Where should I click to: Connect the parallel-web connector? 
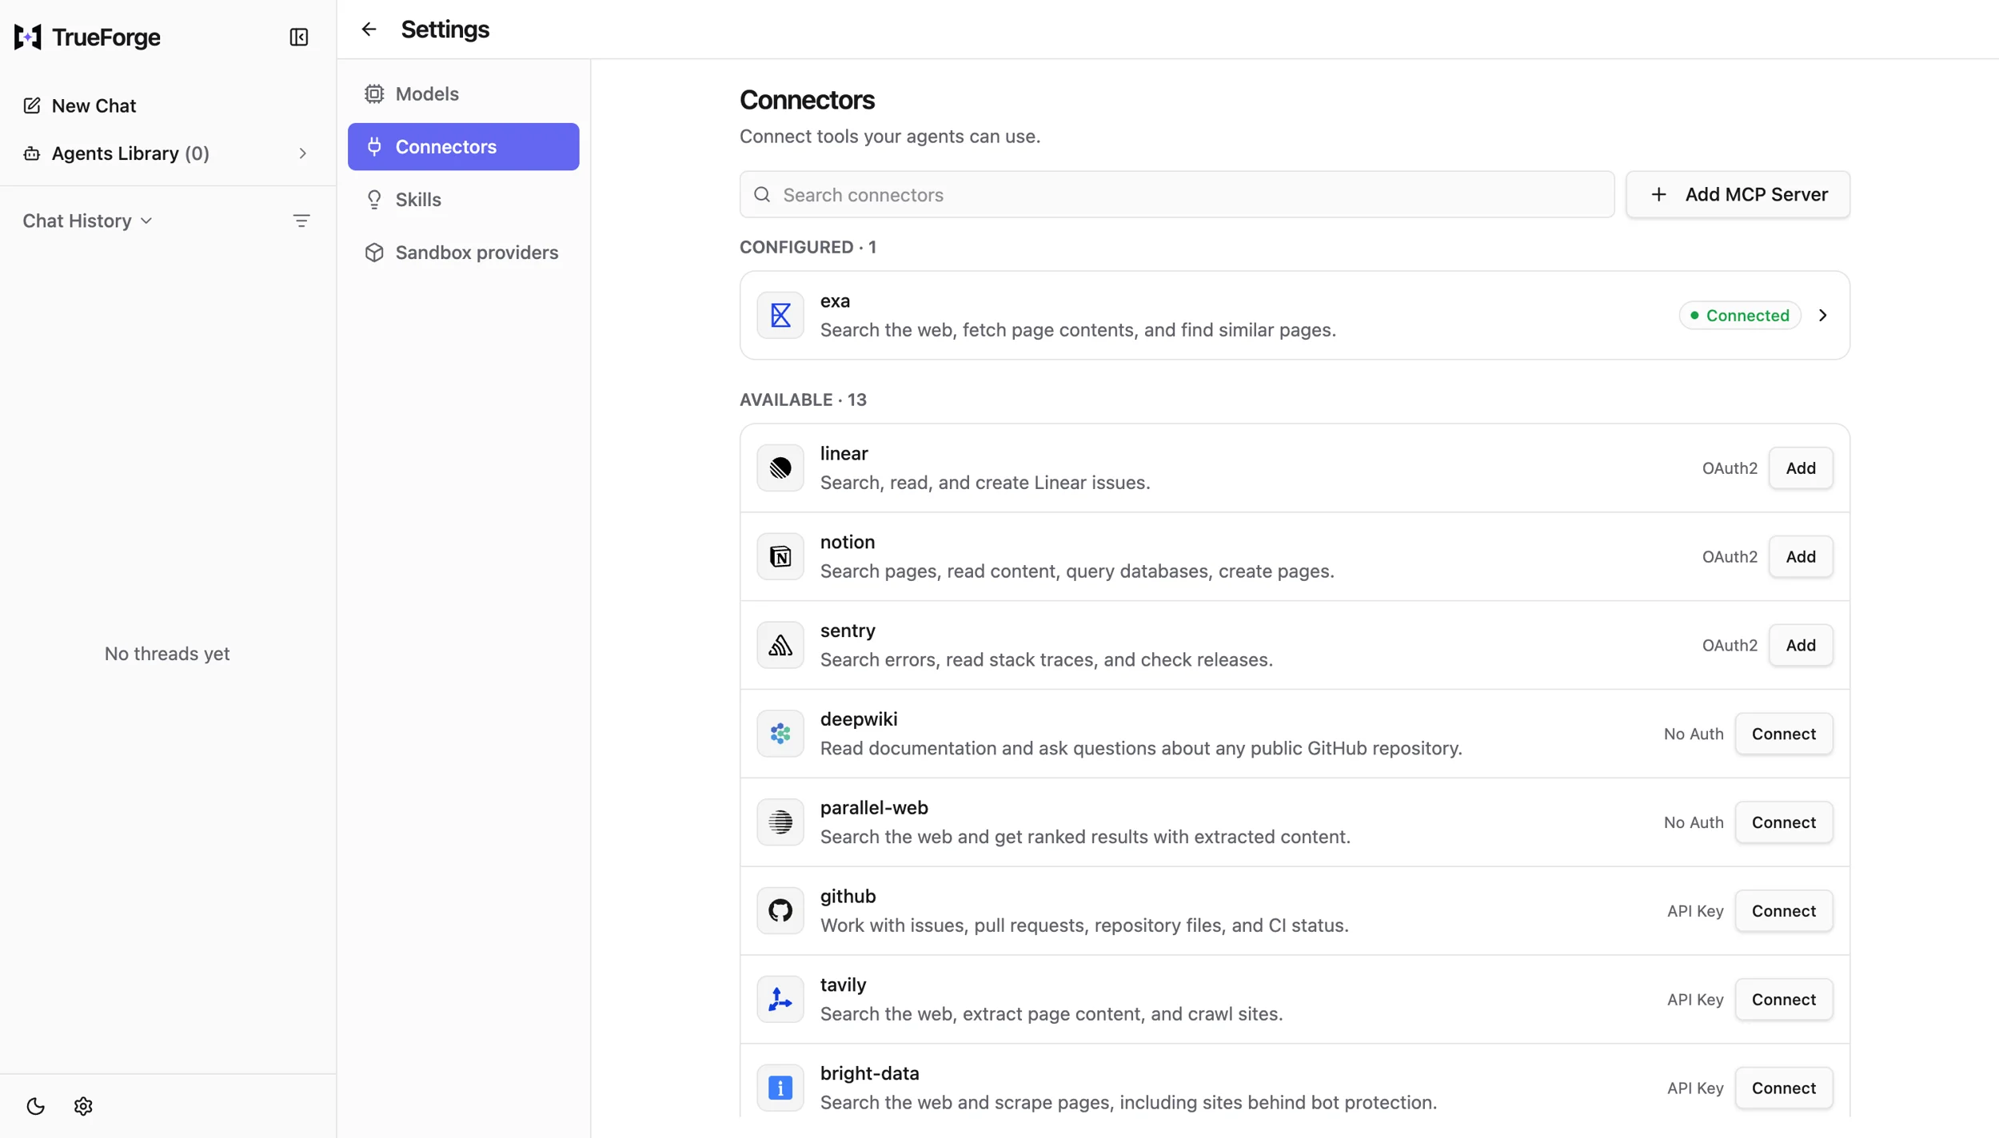click(1784, 822)
